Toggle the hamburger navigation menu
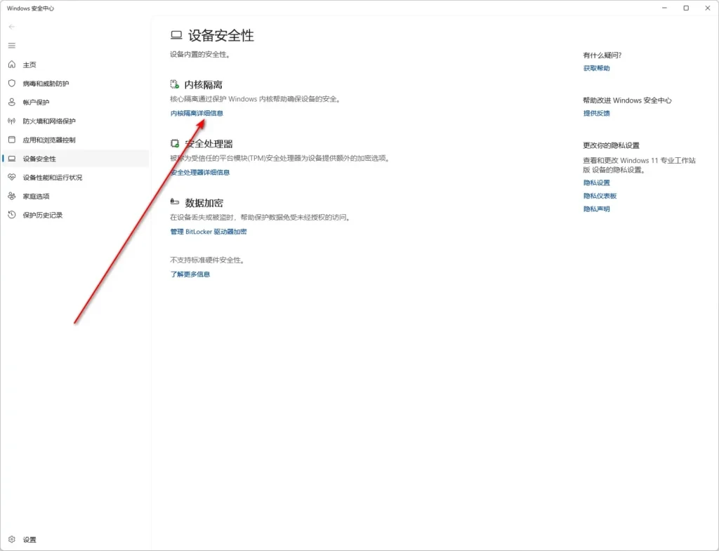The image size is (719, 551). point(11,46)
